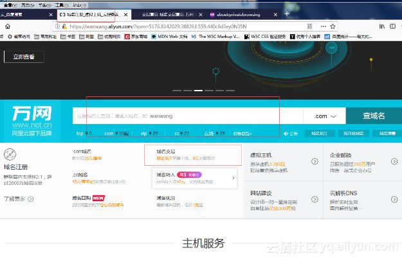Click the top ¥ price link

[84, 134]
